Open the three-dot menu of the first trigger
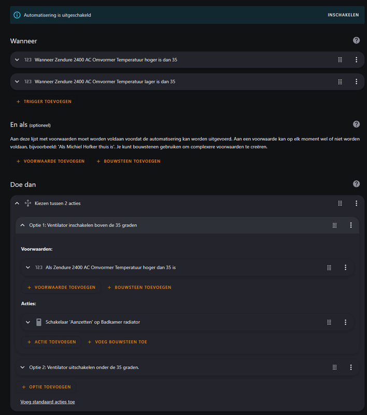The height and width of the screenshot is (415, 367). tap(356, 60)
